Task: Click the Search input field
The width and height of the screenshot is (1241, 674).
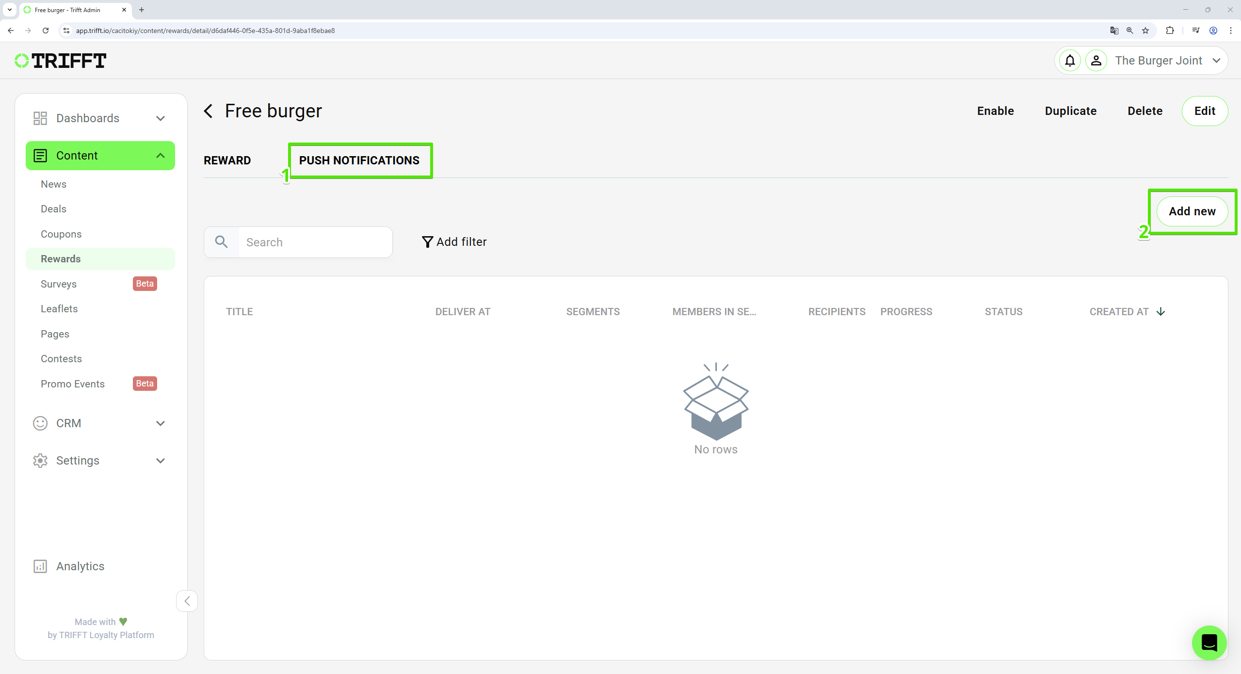Action: (x=315, y=242)
